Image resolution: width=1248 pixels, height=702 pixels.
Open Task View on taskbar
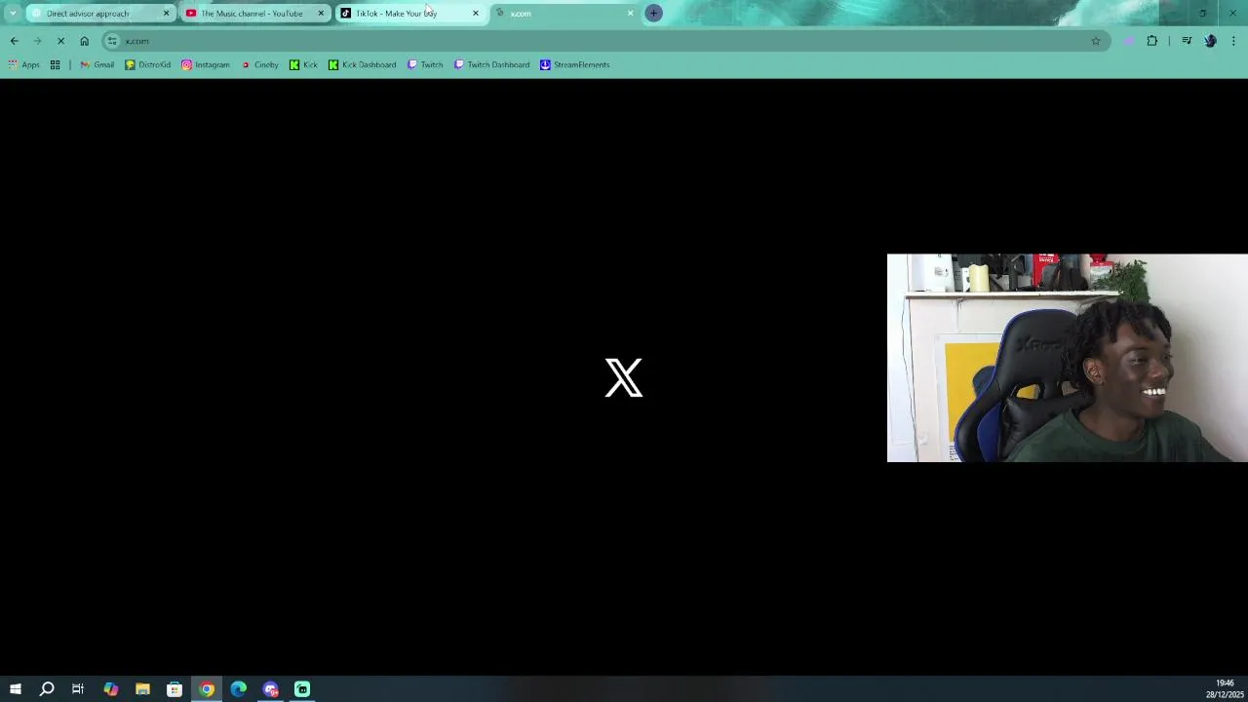pyautogui.click(x=78, y=689)
